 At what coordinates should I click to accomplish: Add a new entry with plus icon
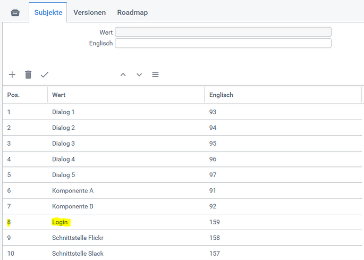(x=12, y=74)
